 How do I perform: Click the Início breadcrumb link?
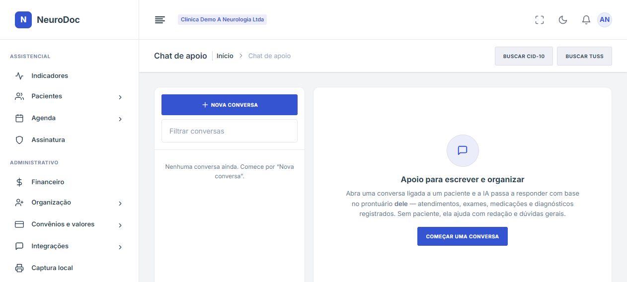point(225,56)
